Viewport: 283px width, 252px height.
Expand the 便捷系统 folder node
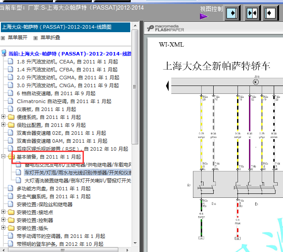click(3, 117)
